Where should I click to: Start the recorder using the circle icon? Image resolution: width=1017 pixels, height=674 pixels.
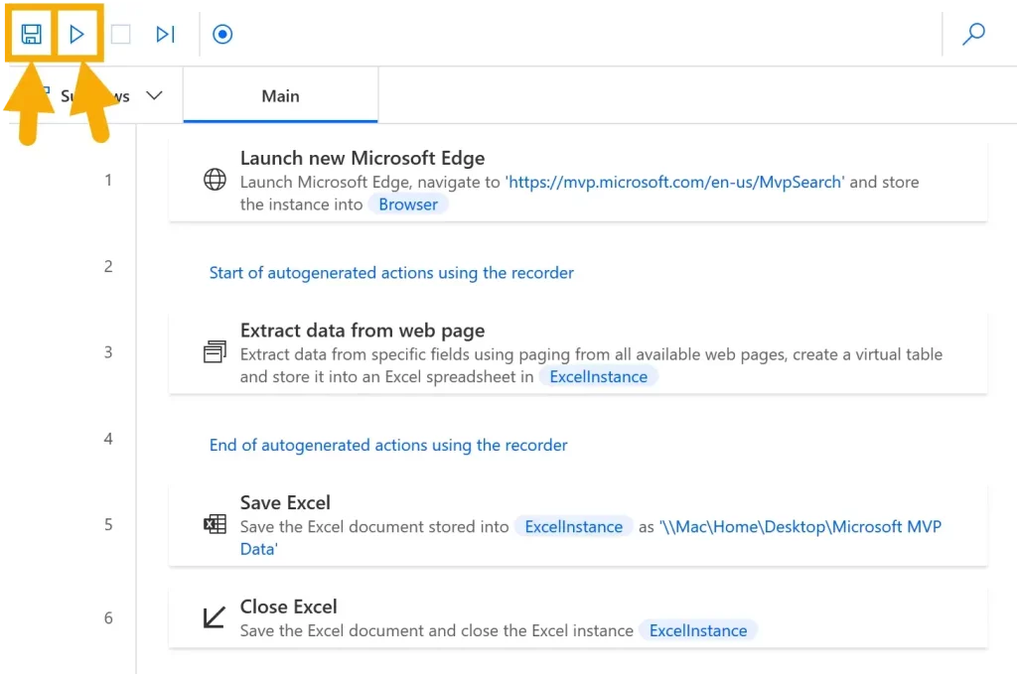pos(222,35)
